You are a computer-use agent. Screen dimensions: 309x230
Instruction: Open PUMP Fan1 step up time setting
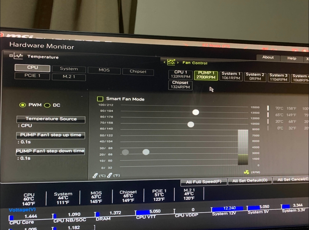click(51, 135)
